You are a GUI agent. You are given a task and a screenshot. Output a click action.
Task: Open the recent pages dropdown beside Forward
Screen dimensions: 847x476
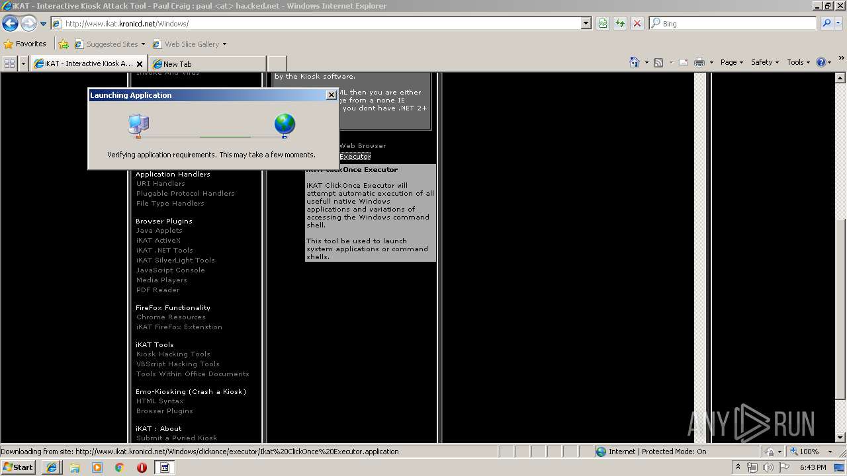click(x=43, y=24)
